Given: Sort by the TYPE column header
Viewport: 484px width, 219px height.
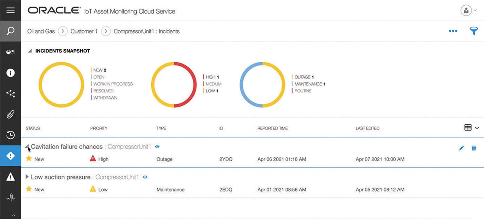Looking at the screenshot, I should point(161,128).
